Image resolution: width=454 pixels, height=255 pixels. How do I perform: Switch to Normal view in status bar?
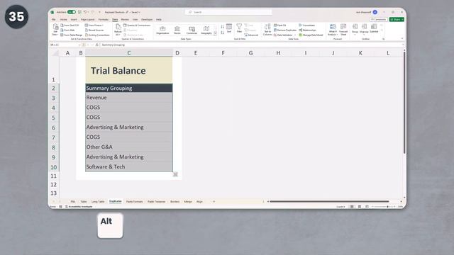352,206
